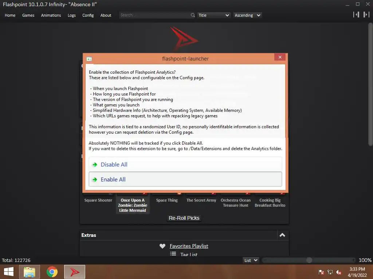Open the Games tab
Viewport: 373px width, 279px height.
click(x=28, y=15)
